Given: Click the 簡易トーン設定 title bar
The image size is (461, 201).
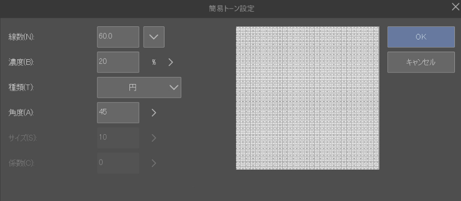Looking at the screenshot, I should tap(231, 9).
